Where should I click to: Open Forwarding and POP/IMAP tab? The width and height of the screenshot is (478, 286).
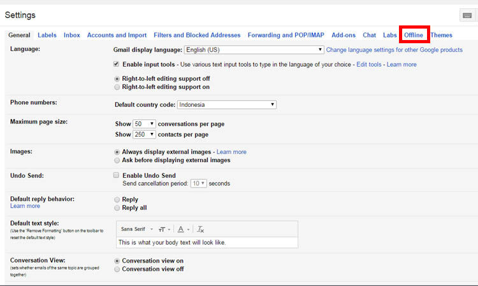pyautogui.click(x=286, y=35)
